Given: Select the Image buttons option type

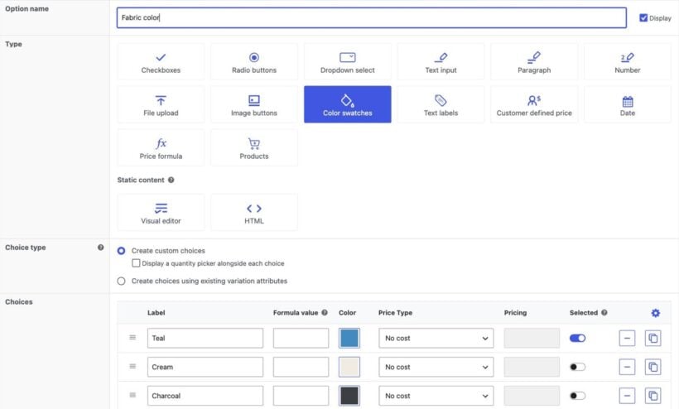Looking at the screenshot, I should tap(254, 104).
